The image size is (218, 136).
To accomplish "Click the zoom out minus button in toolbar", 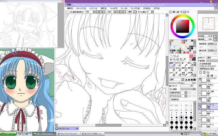I will click(97, 12).
